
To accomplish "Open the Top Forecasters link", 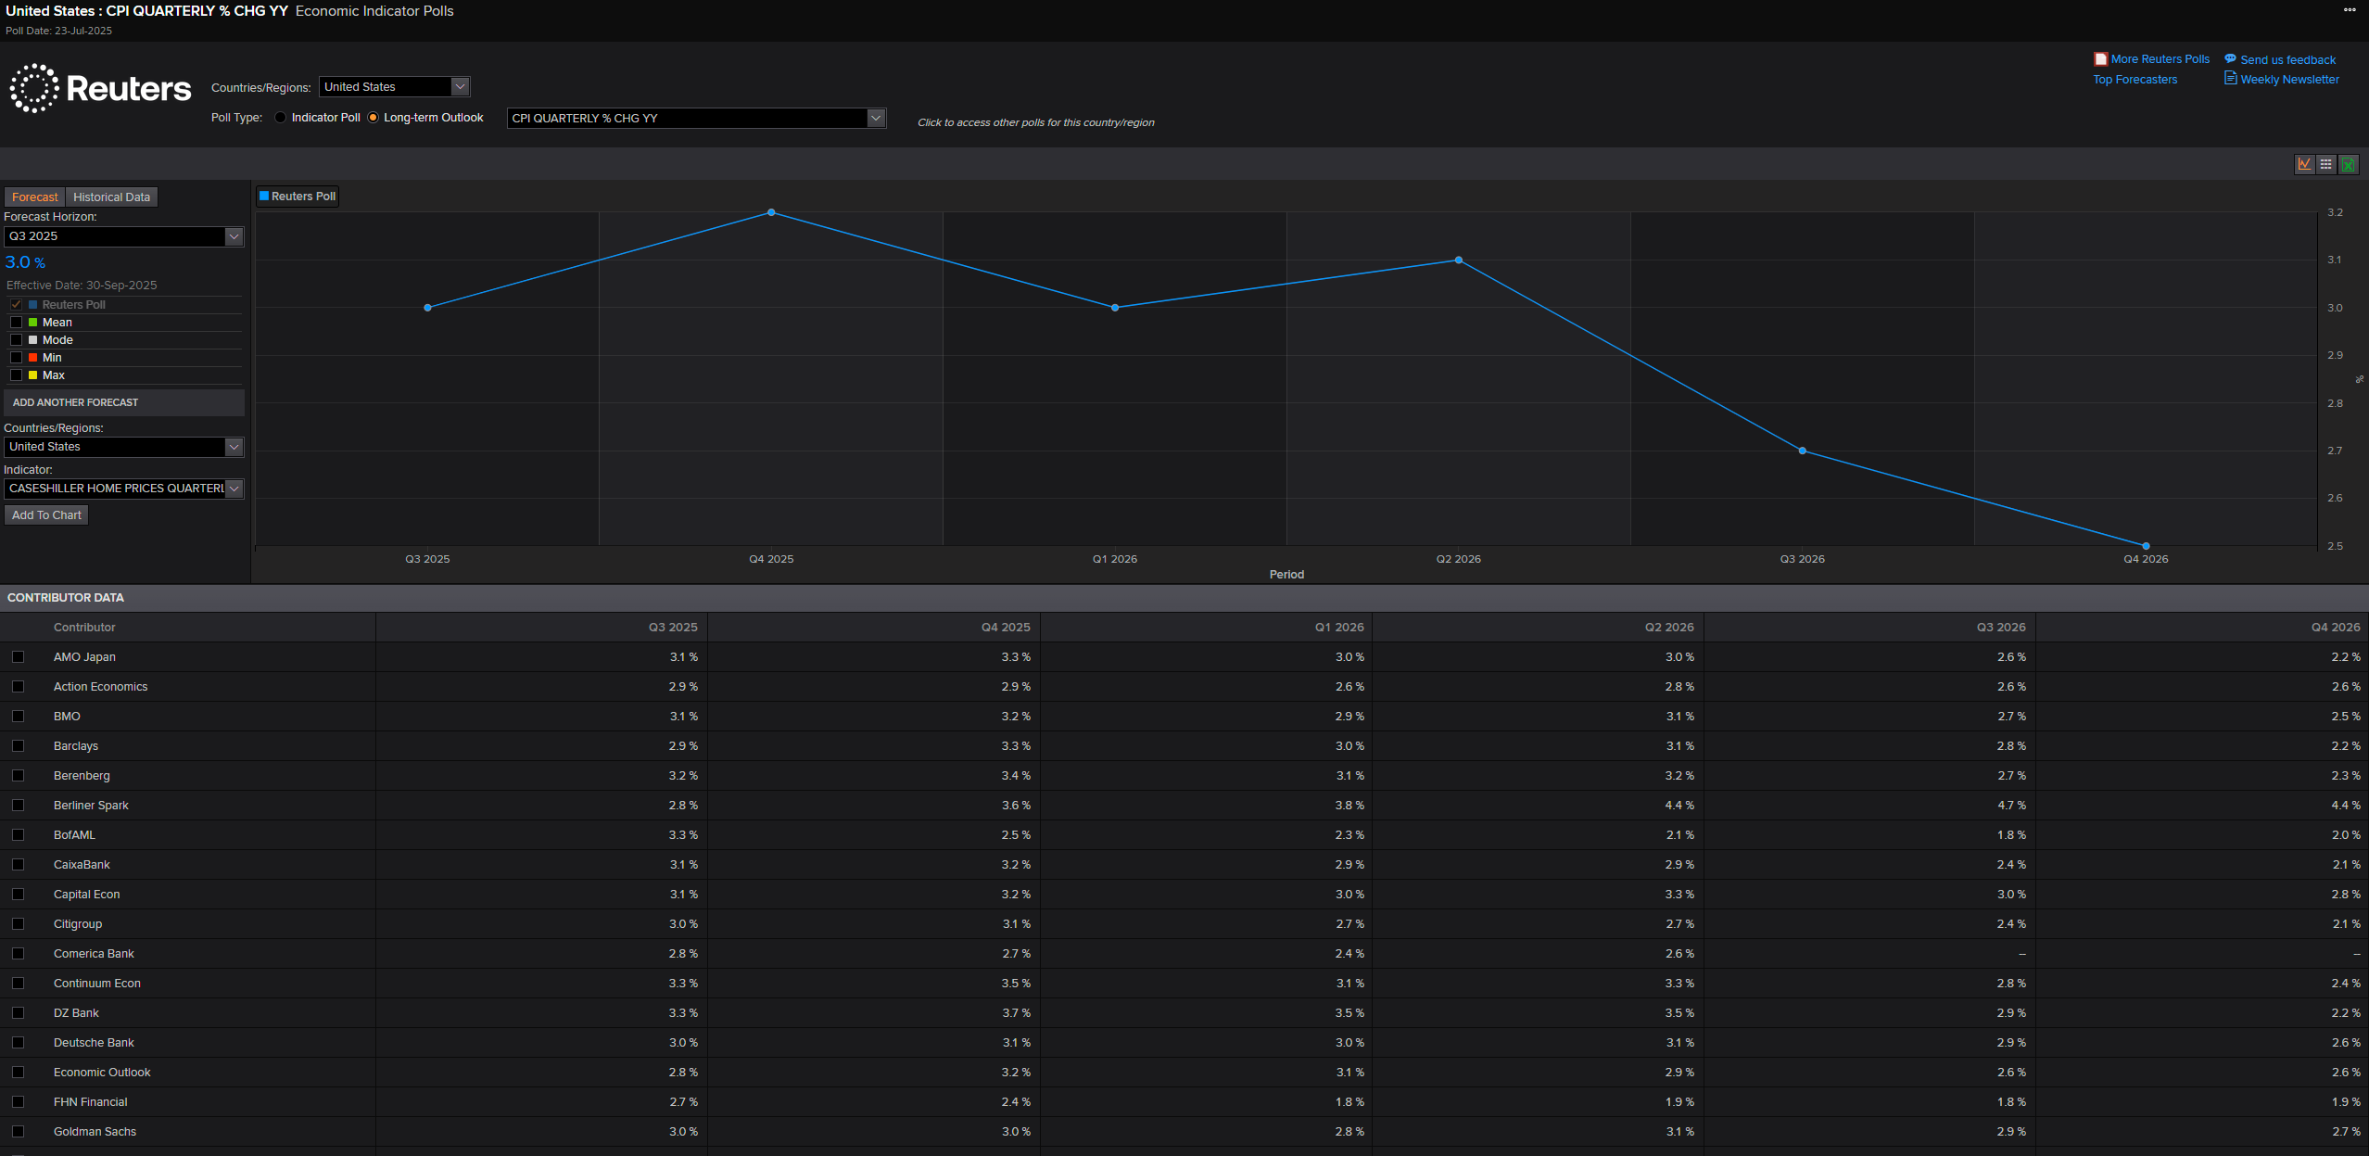I will (x=2135, y=80).
